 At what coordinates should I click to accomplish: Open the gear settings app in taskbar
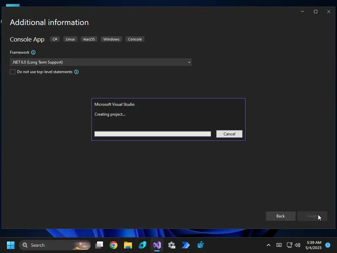171,245
